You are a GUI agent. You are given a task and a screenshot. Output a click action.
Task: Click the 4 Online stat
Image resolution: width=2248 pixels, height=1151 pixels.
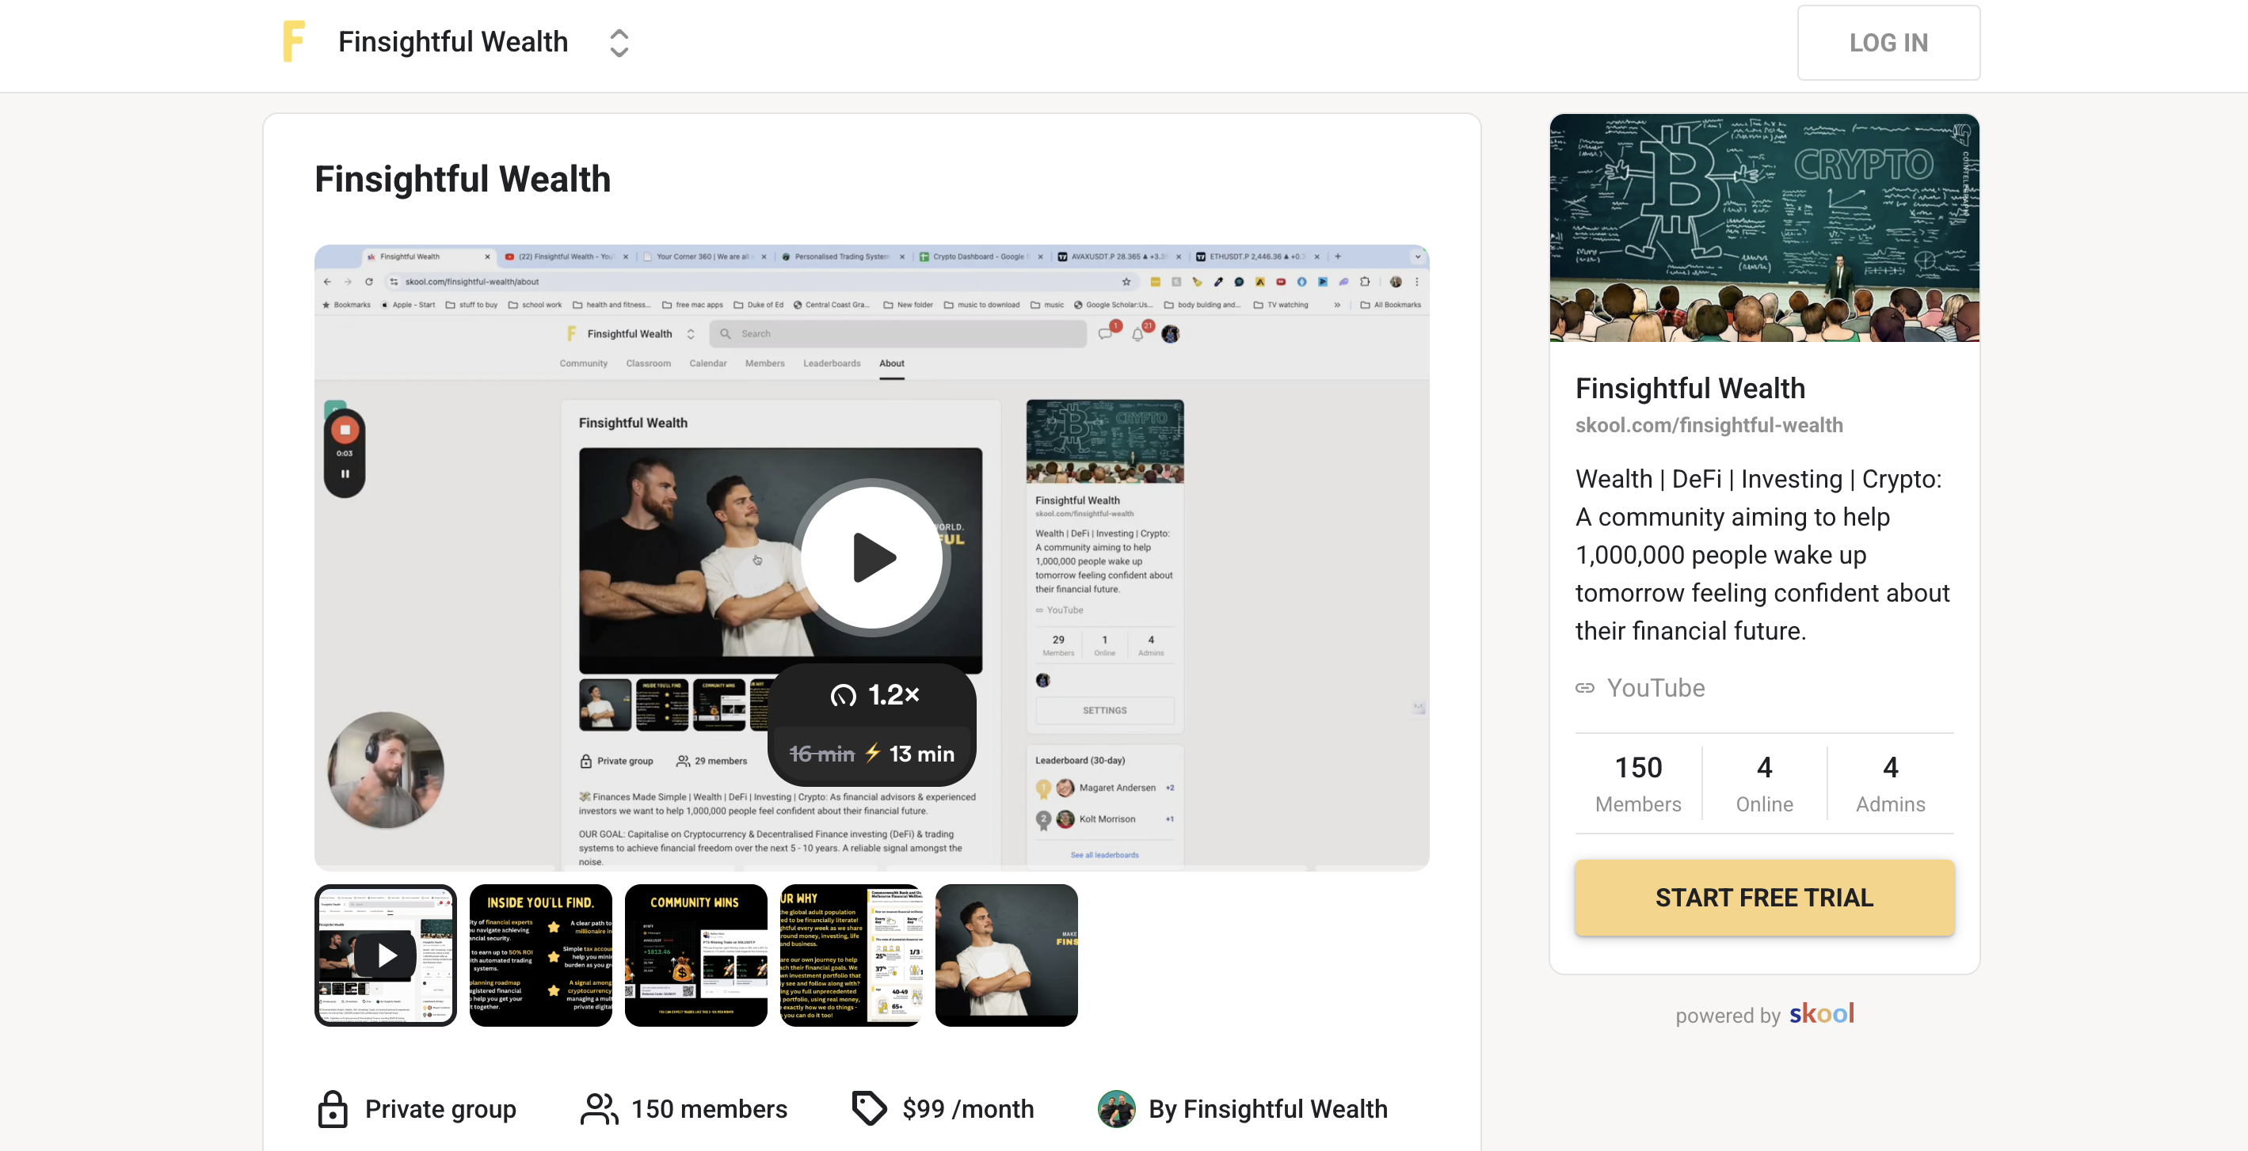point(1764,783)
